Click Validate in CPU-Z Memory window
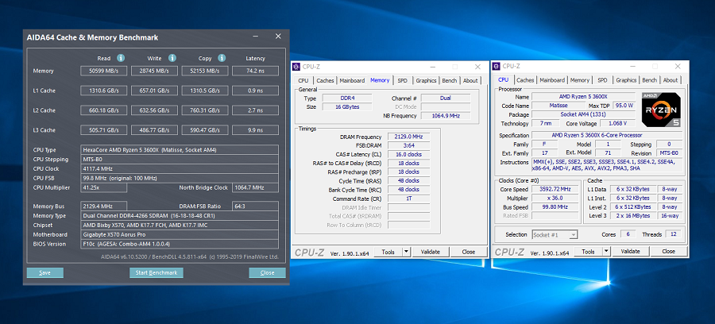Image resolution: width=715 pixels, height=324 pixels. click(430, 252)
